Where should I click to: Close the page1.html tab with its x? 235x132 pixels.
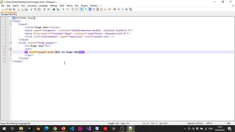point(14,14)
